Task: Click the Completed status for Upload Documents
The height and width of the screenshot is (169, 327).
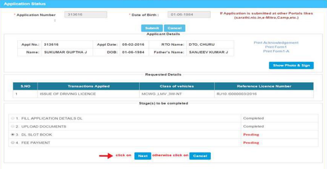Action: tap(253, 126)
